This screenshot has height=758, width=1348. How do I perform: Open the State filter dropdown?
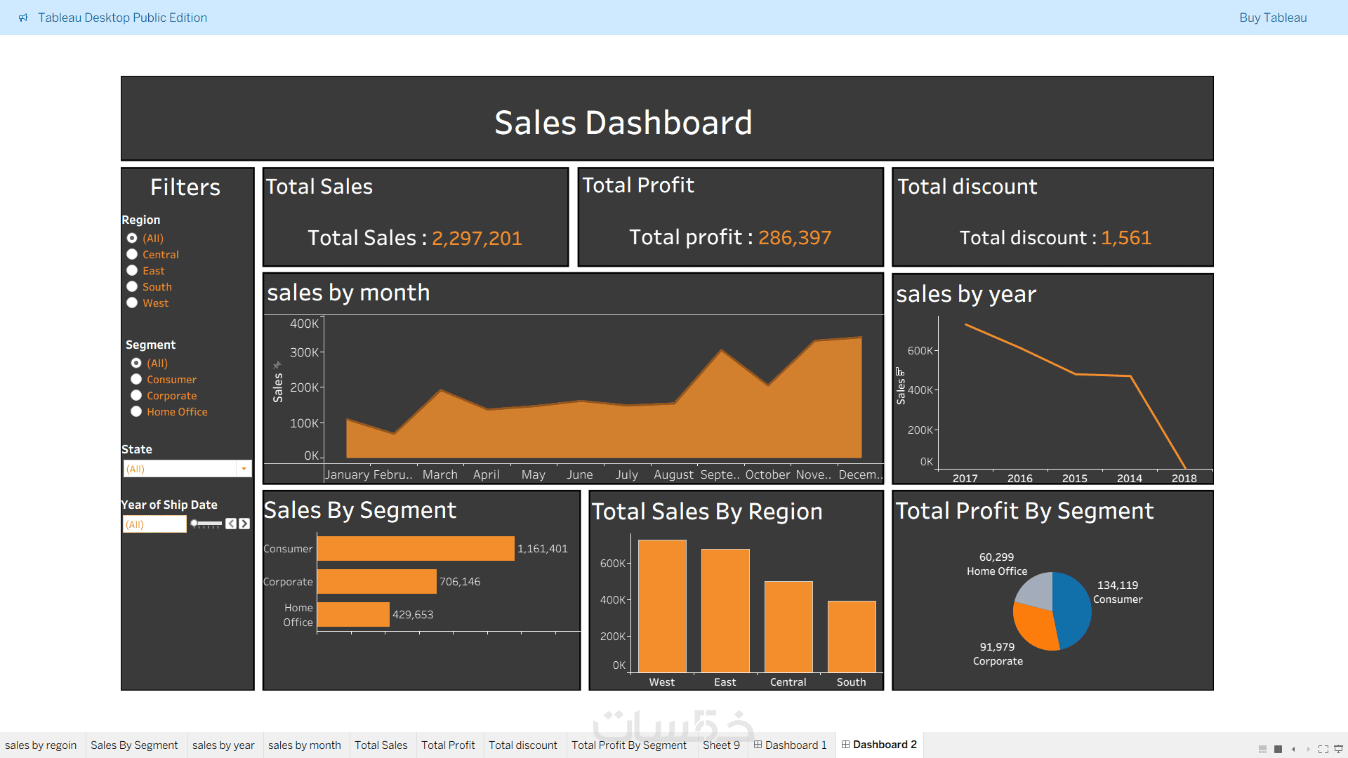tap(244, 468)
